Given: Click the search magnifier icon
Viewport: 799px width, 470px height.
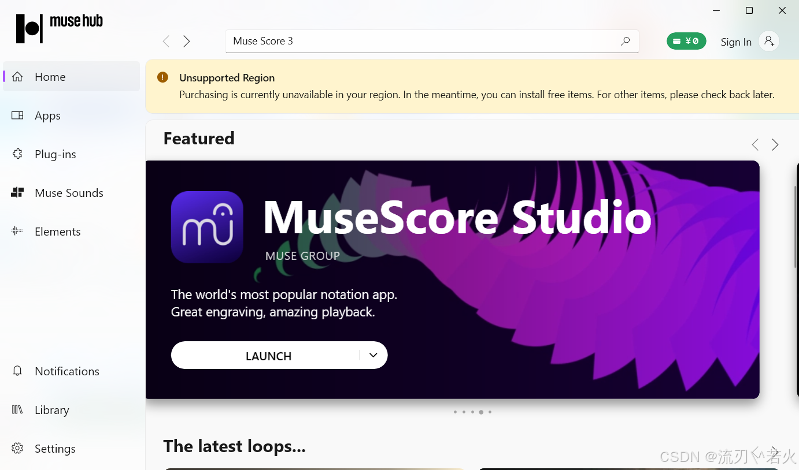Looking at the screenshot, I should point(625,41).
